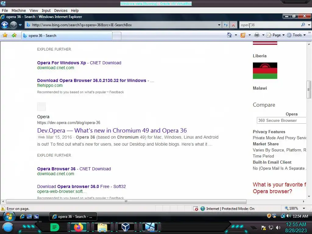Select the 'opera 36 - Search' tab
Viewport: 312px width, 234px height.
[67, 36]
